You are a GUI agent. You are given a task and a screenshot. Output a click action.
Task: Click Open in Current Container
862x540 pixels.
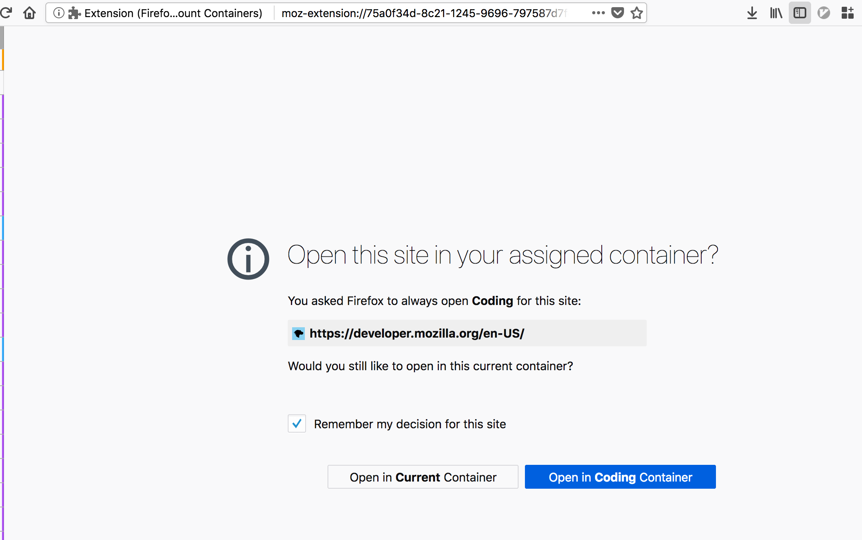tap(423, 477)
